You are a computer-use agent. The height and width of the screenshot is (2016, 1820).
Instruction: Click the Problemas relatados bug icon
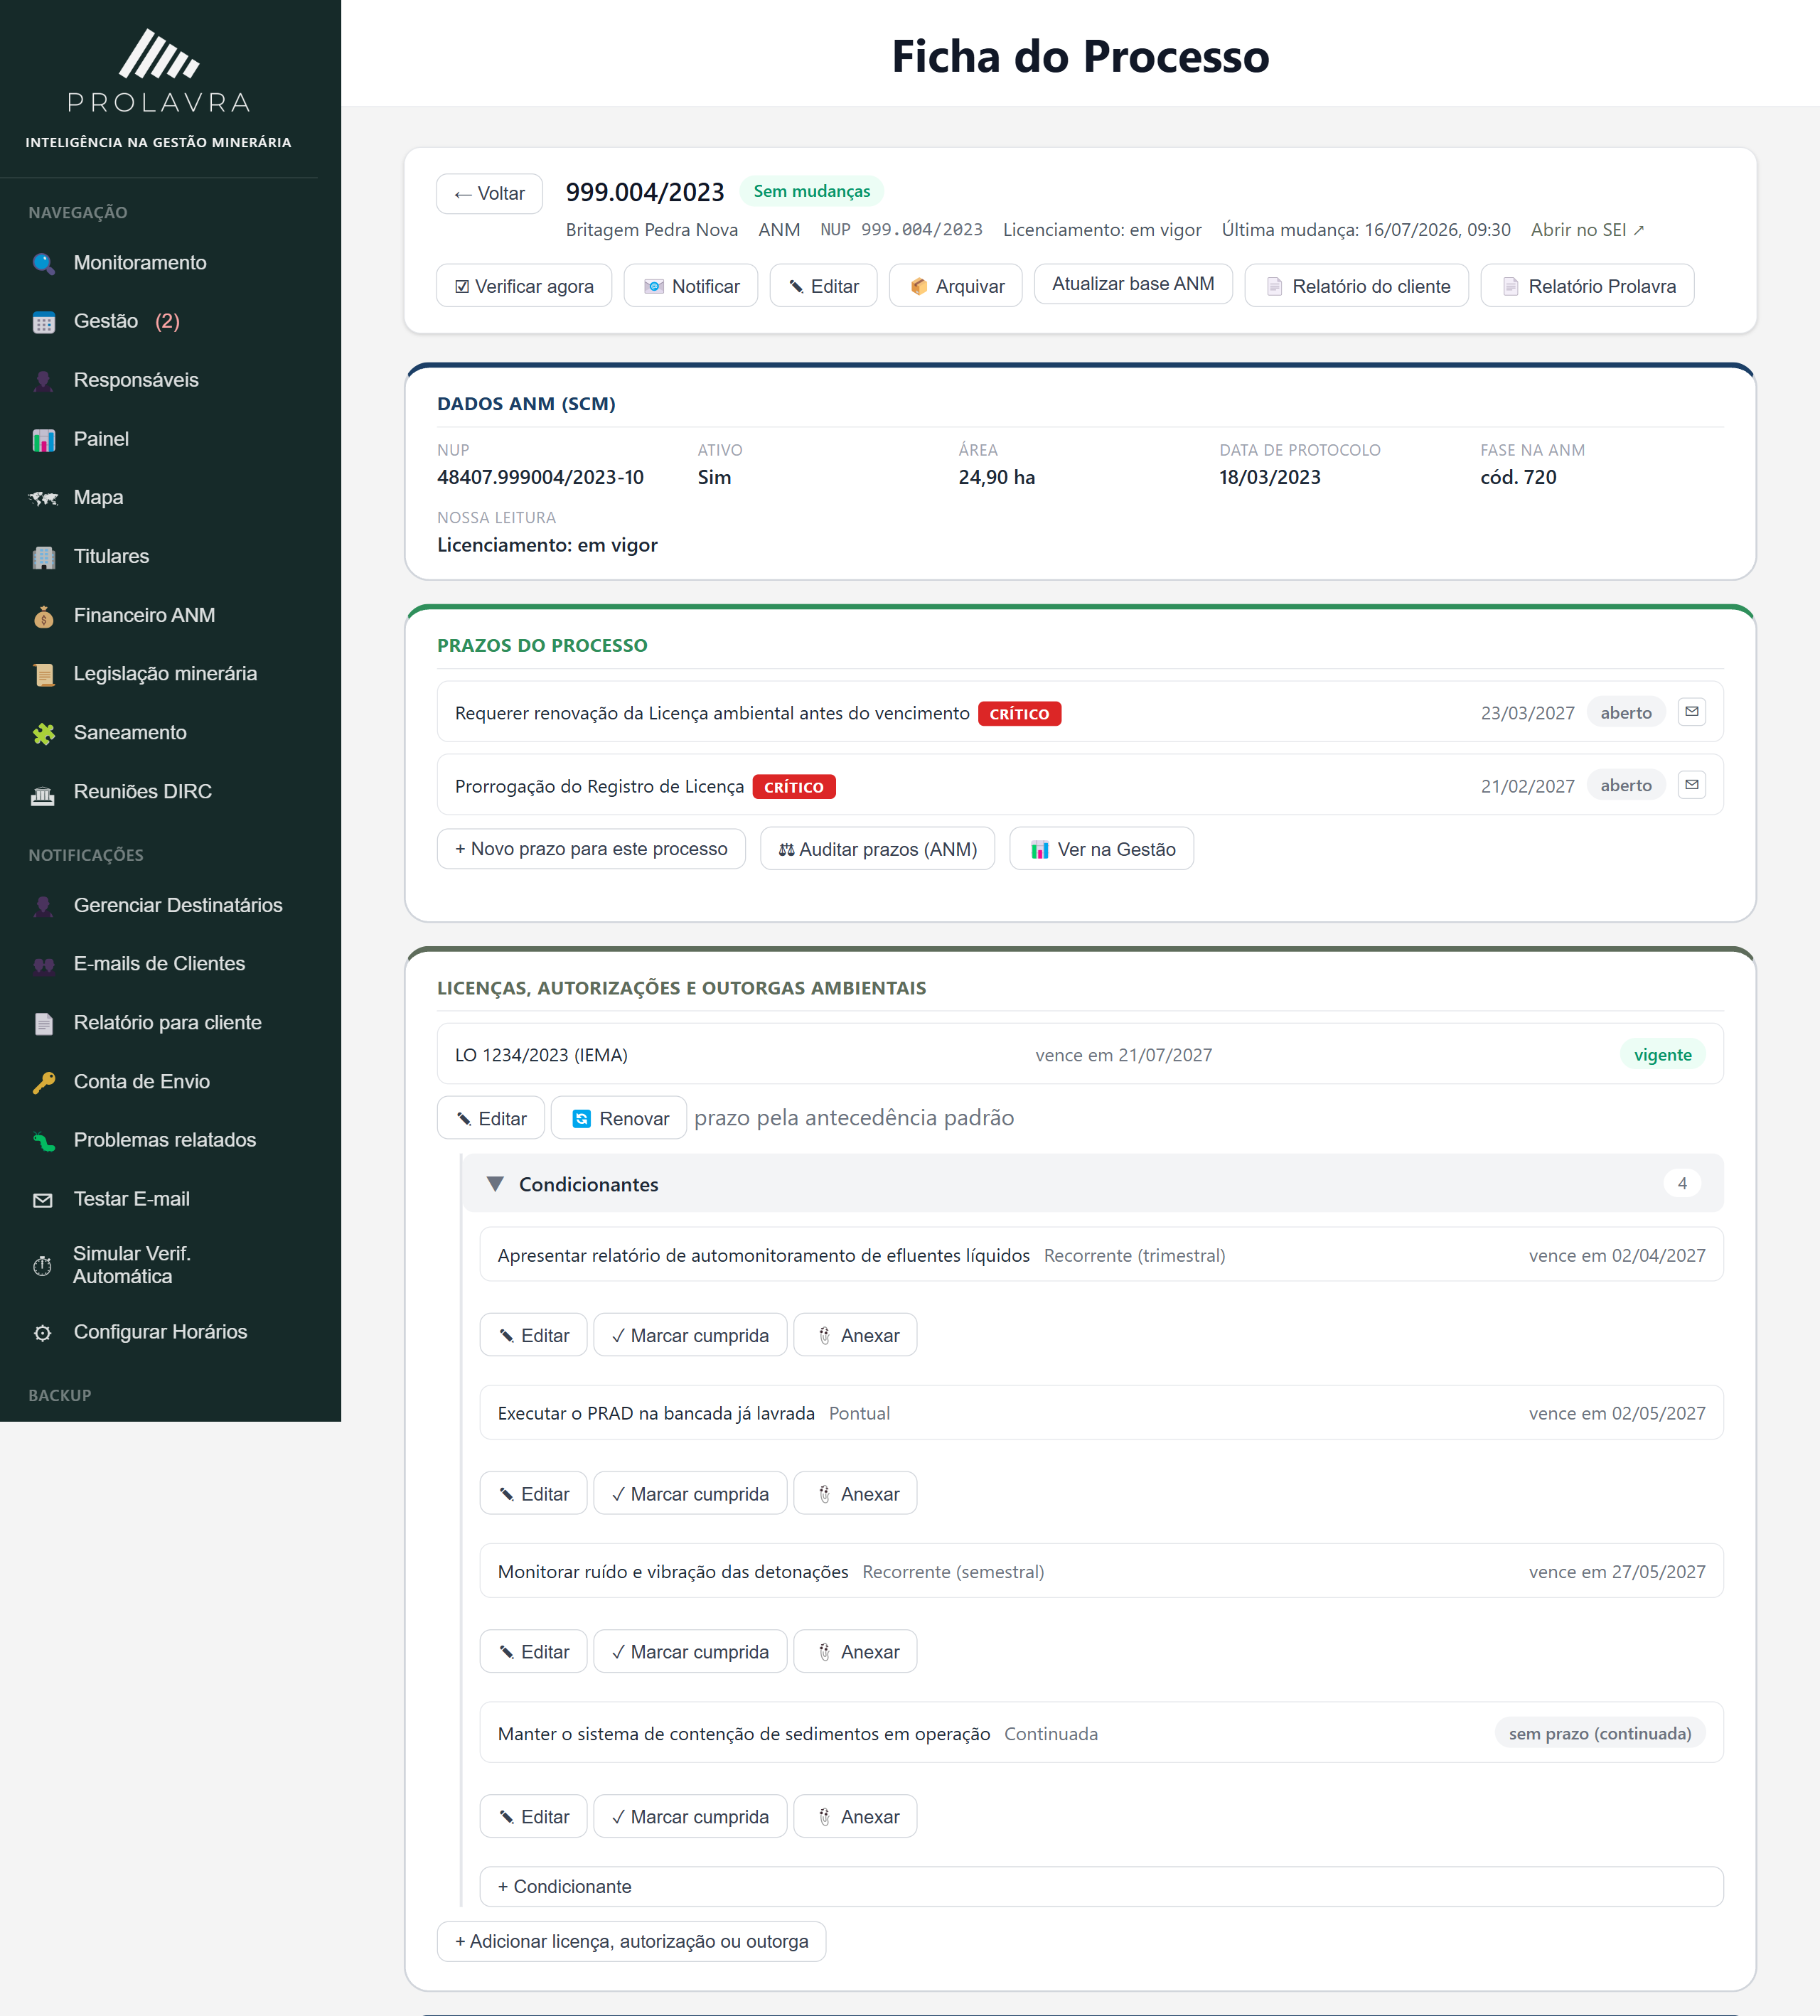tap(43, 1141)
